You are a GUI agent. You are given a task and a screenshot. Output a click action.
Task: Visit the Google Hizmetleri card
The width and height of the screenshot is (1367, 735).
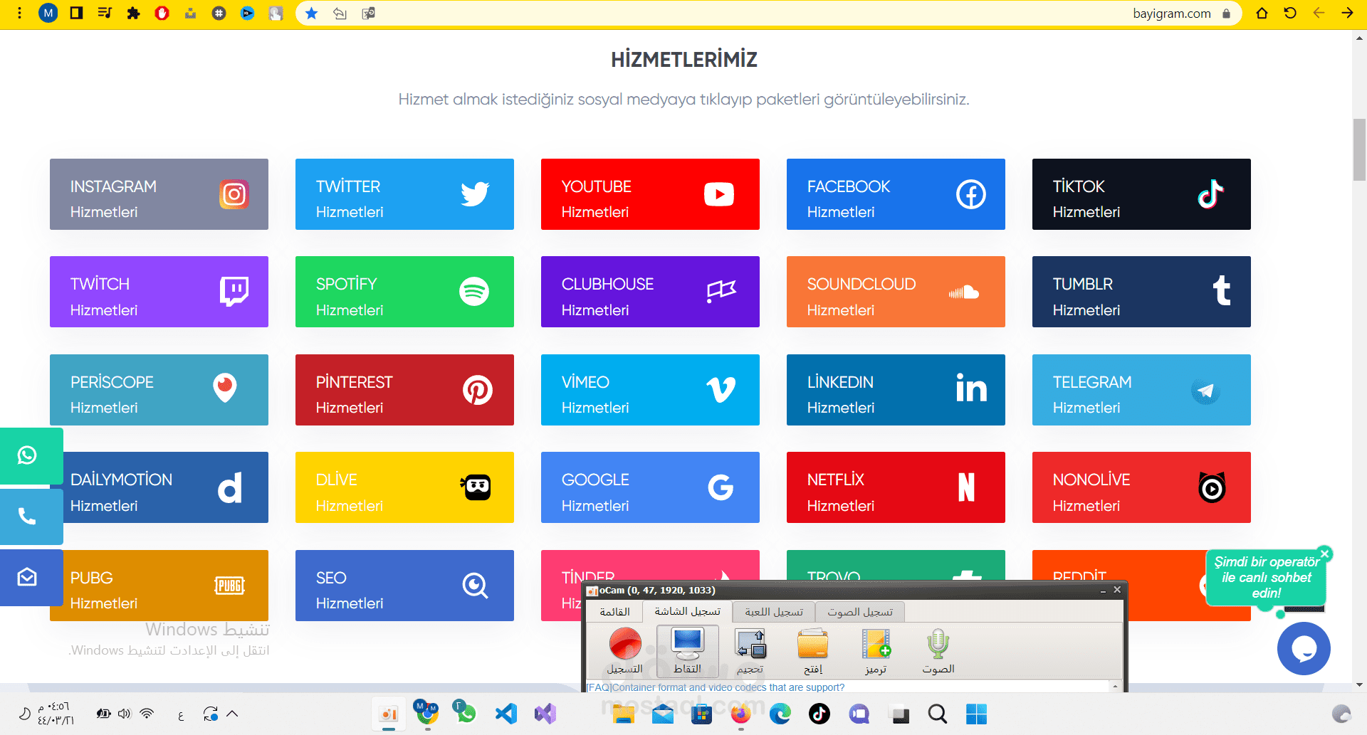point(650,487)
